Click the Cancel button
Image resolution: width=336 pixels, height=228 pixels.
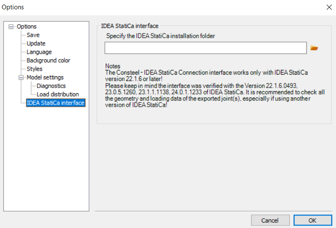tap(270, 220)
